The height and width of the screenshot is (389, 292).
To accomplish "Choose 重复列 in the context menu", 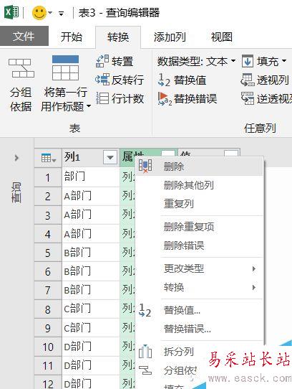I will pos(200,204).
